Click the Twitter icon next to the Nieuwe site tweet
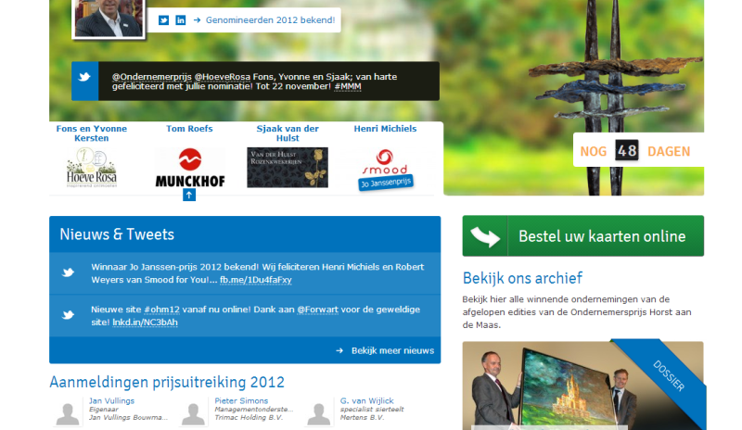 click(x=69, y=315)
